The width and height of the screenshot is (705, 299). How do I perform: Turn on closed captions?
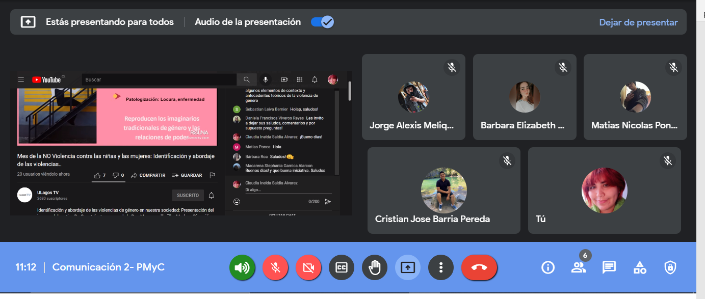[x=342, y=267]
